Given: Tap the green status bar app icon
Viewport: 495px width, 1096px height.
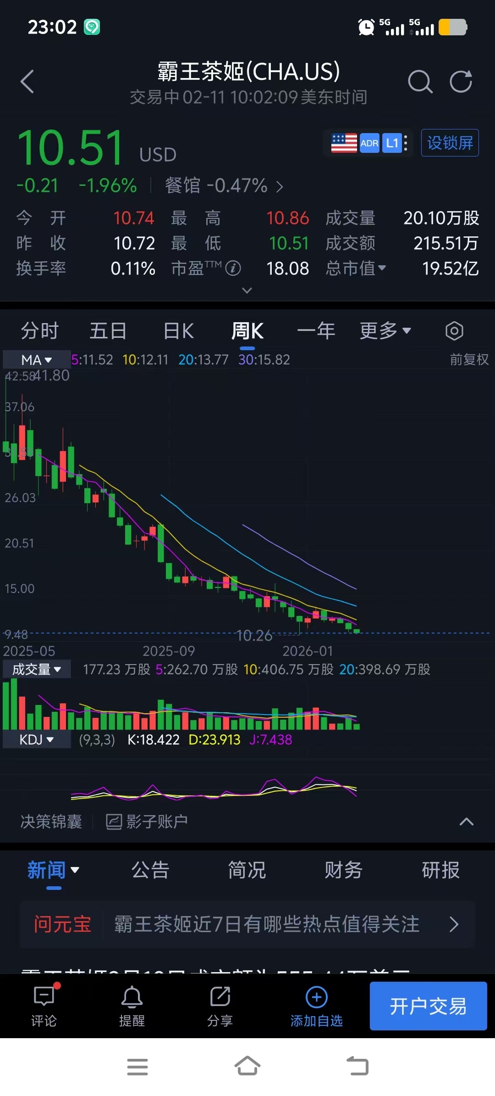Looking at the screenshot, I should click(x=92, y=27).
